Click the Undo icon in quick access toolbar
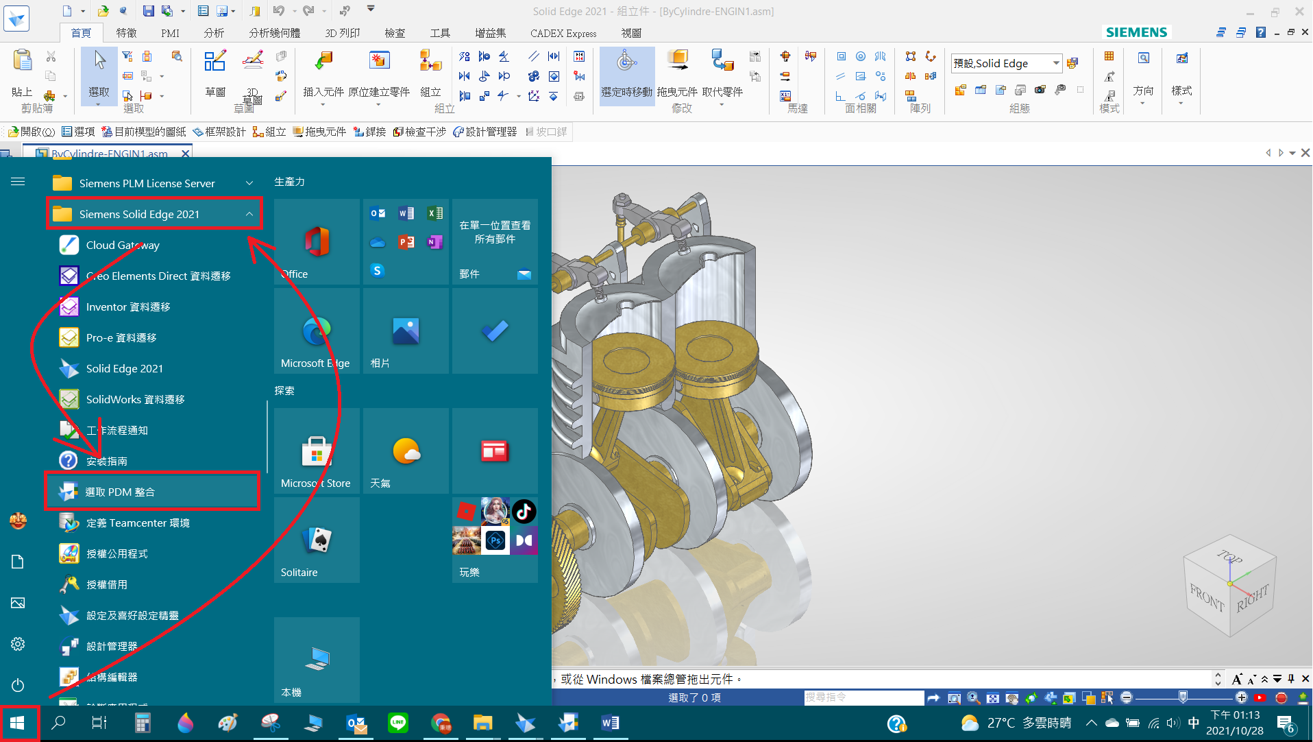Viewport: 1313px width, 742px height. pos(278,11)
